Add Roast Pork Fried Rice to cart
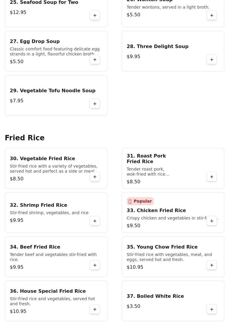The image size is (229, 334). tap(212, 177)
